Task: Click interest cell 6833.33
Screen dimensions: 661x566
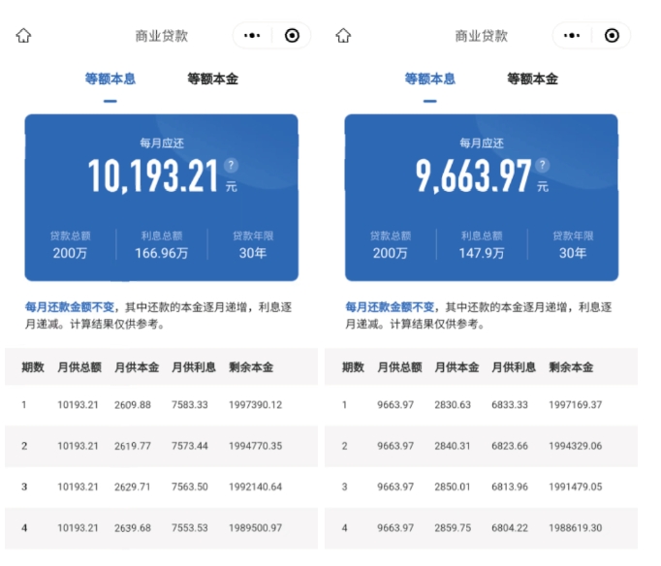Action: (510, 405)
